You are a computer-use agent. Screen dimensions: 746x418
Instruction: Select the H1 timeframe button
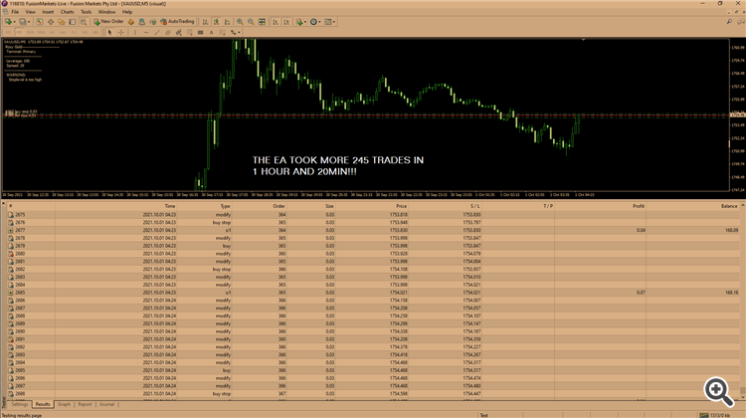pos(52,33)
